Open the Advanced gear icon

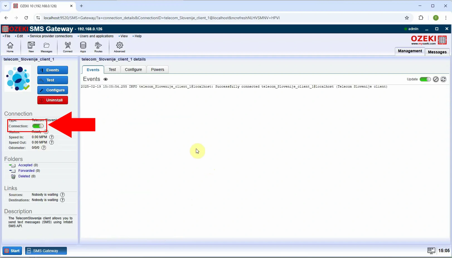click(x=120, y=47)
